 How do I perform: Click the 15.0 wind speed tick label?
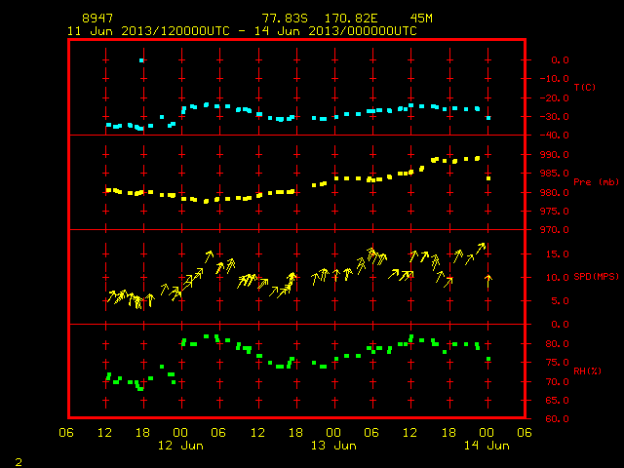click(x=558, y=253)
